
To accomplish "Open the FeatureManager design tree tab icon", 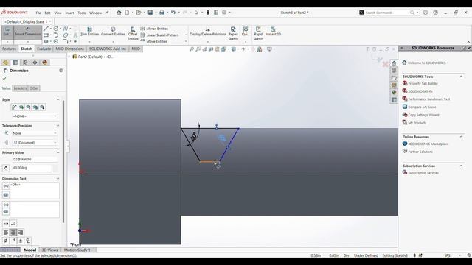I will (5, 63).
